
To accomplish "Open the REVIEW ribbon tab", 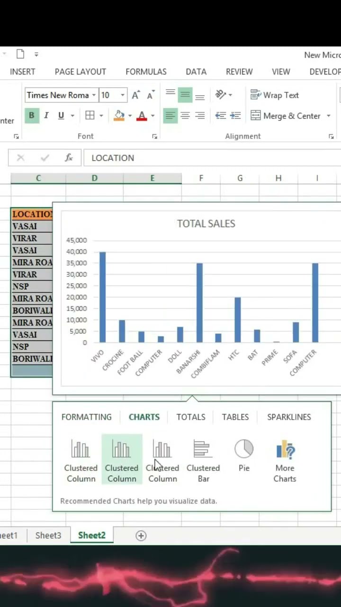I will click(239, 72).
